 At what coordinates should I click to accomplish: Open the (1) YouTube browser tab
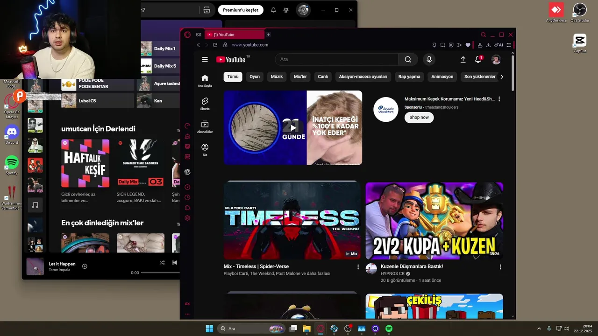click(235, 35)
